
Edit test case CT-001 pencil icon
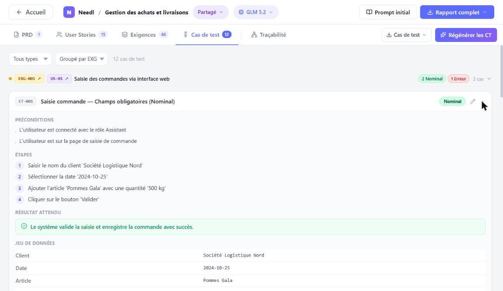[472, 101]
